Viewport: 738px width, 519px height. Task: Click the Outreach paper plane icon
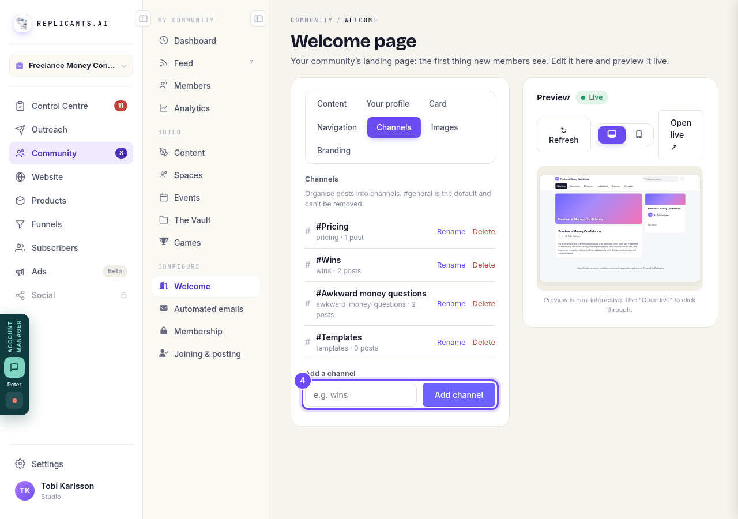(x=20, y=130)
